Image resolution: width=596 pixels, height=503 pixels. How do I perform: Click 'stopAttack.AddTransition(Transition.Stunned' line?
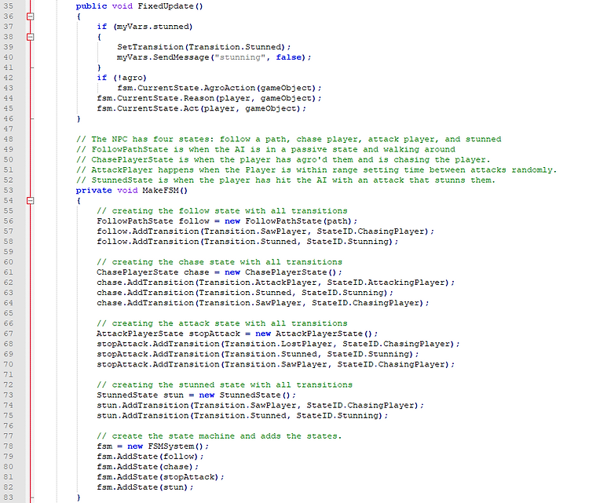258,355
